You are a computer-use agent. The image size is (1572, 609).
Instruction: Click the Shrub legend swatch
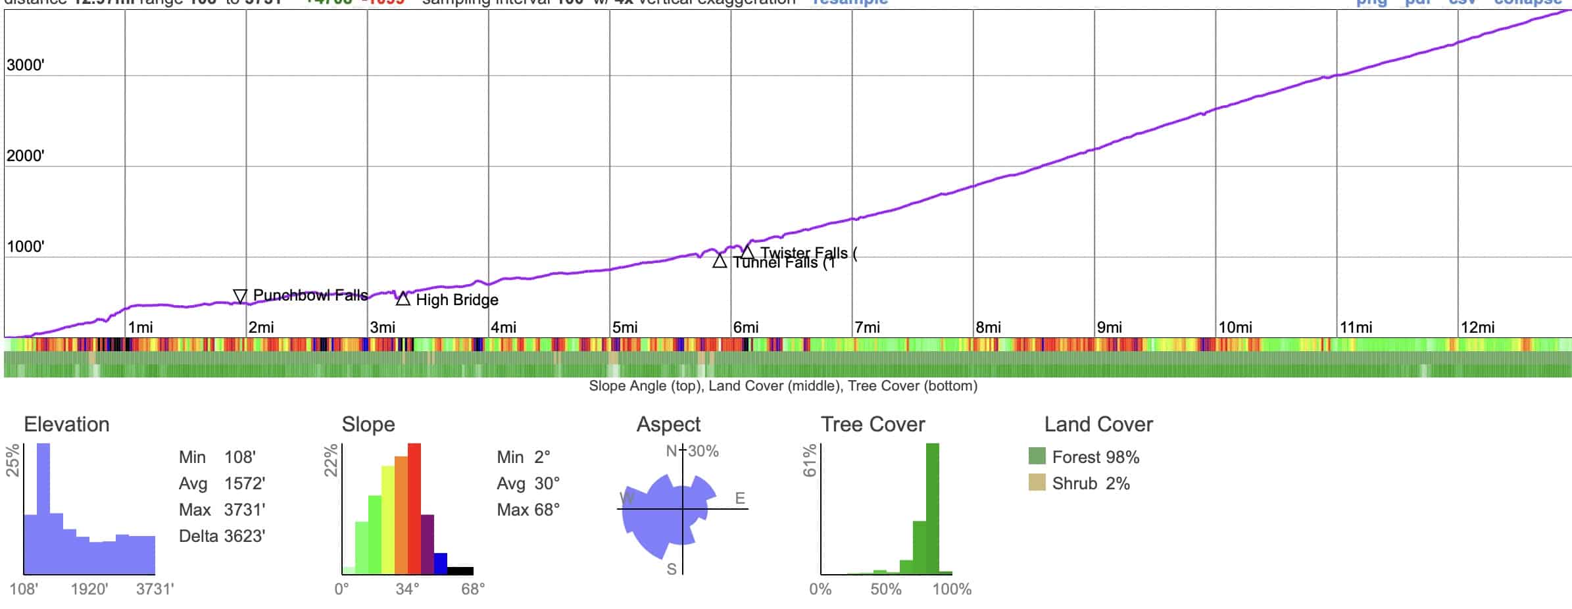(1036, 483)
